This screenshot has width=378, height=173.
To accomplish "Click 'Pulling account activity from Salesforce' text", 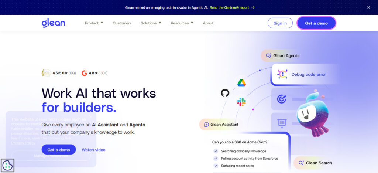I will tap(250, 159).
